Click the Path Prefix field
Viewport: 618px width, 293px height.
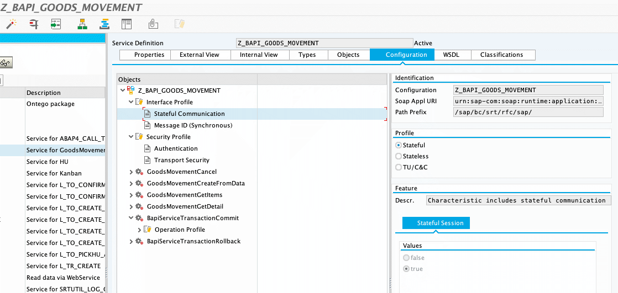click(x=528, y=112)
